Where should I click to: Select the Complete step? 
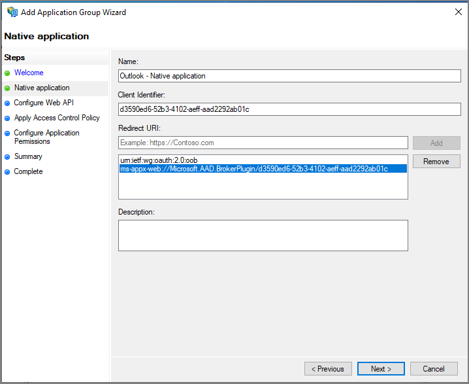coord(29,171)
